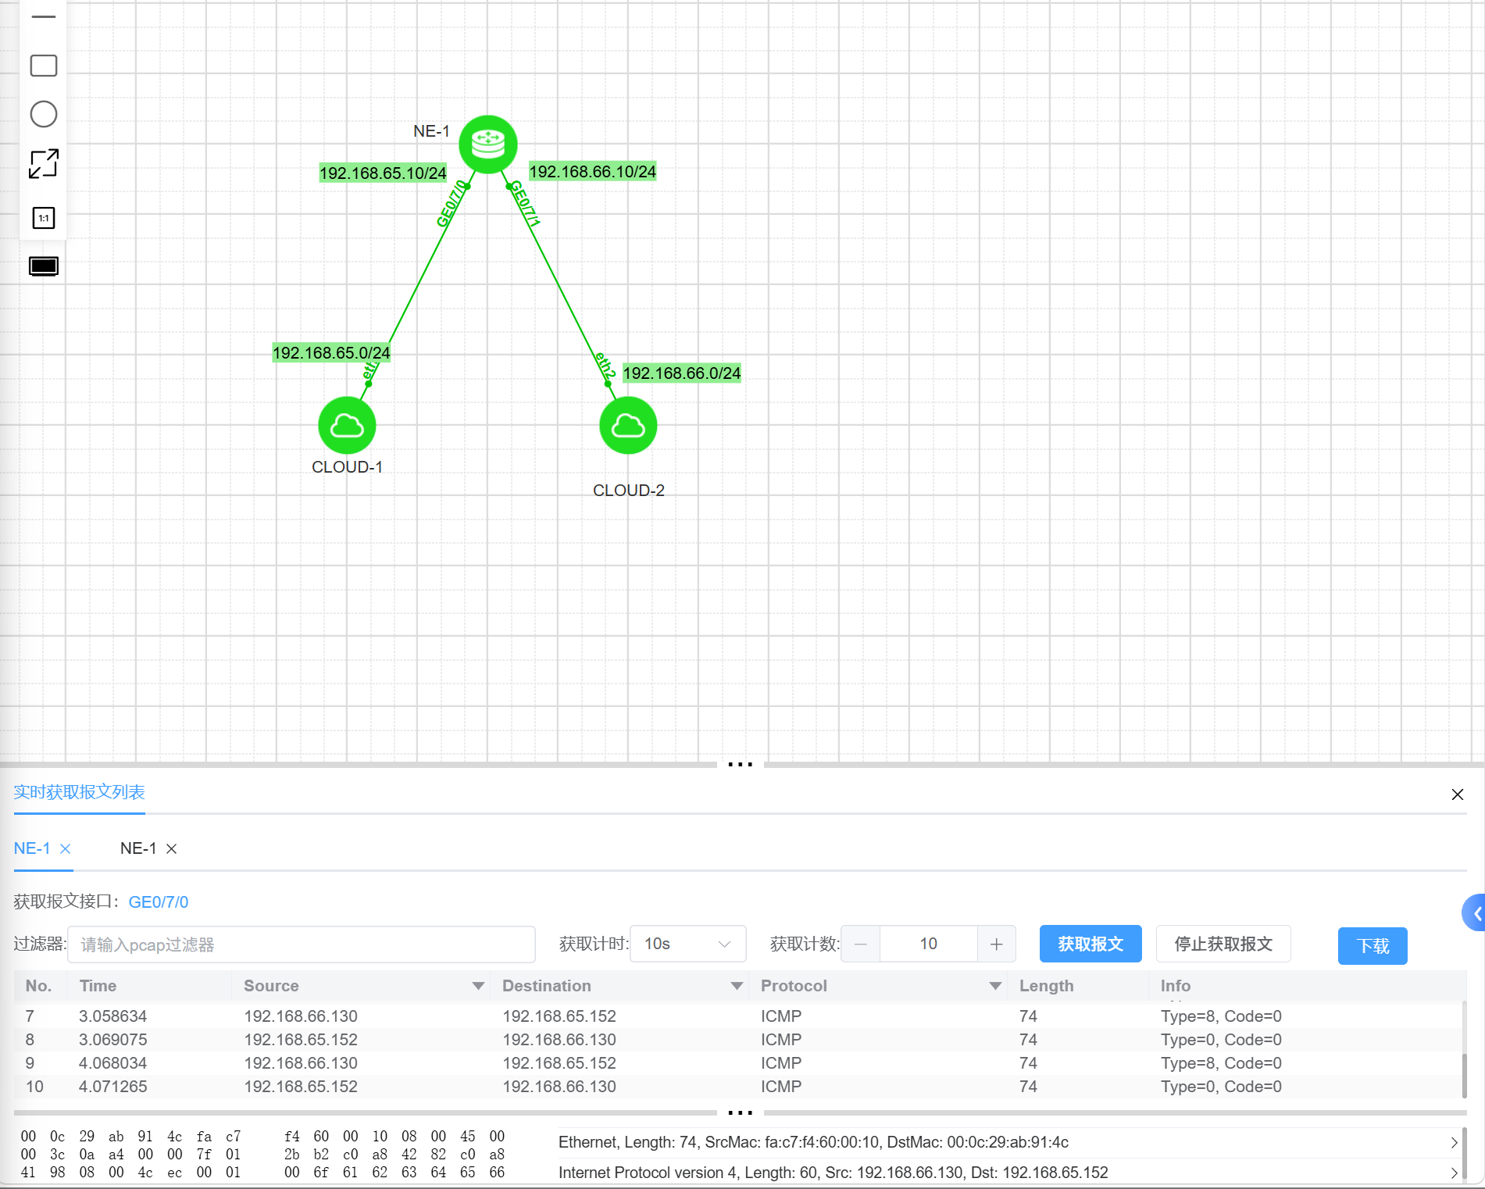
Task: Select the rectangle shape tool
Action: point(43,66)
